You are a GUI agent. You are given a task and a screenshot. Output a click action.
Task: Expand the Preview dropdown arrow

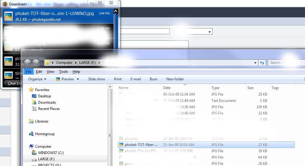(x=78, y=79)
